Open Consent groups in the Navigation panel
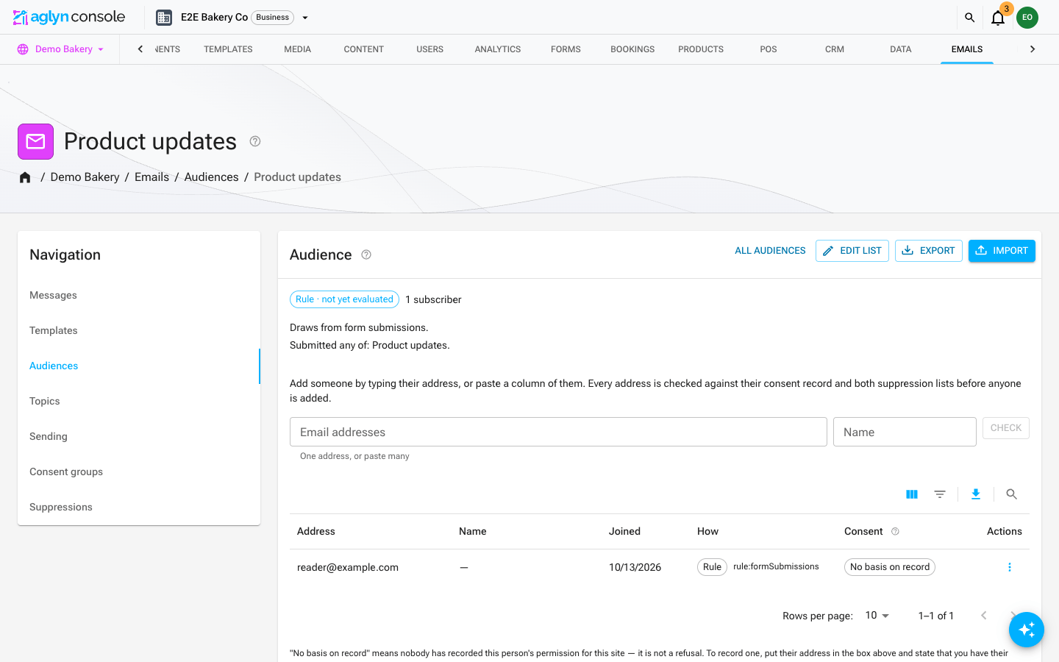Screen dimensions: 1059x662 [x=139, y=472]
